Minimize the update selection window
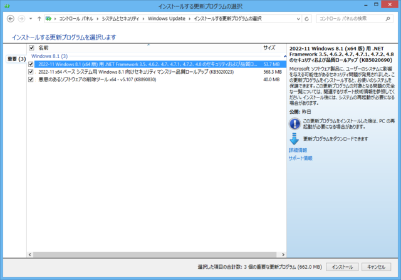 coord(366,5)
